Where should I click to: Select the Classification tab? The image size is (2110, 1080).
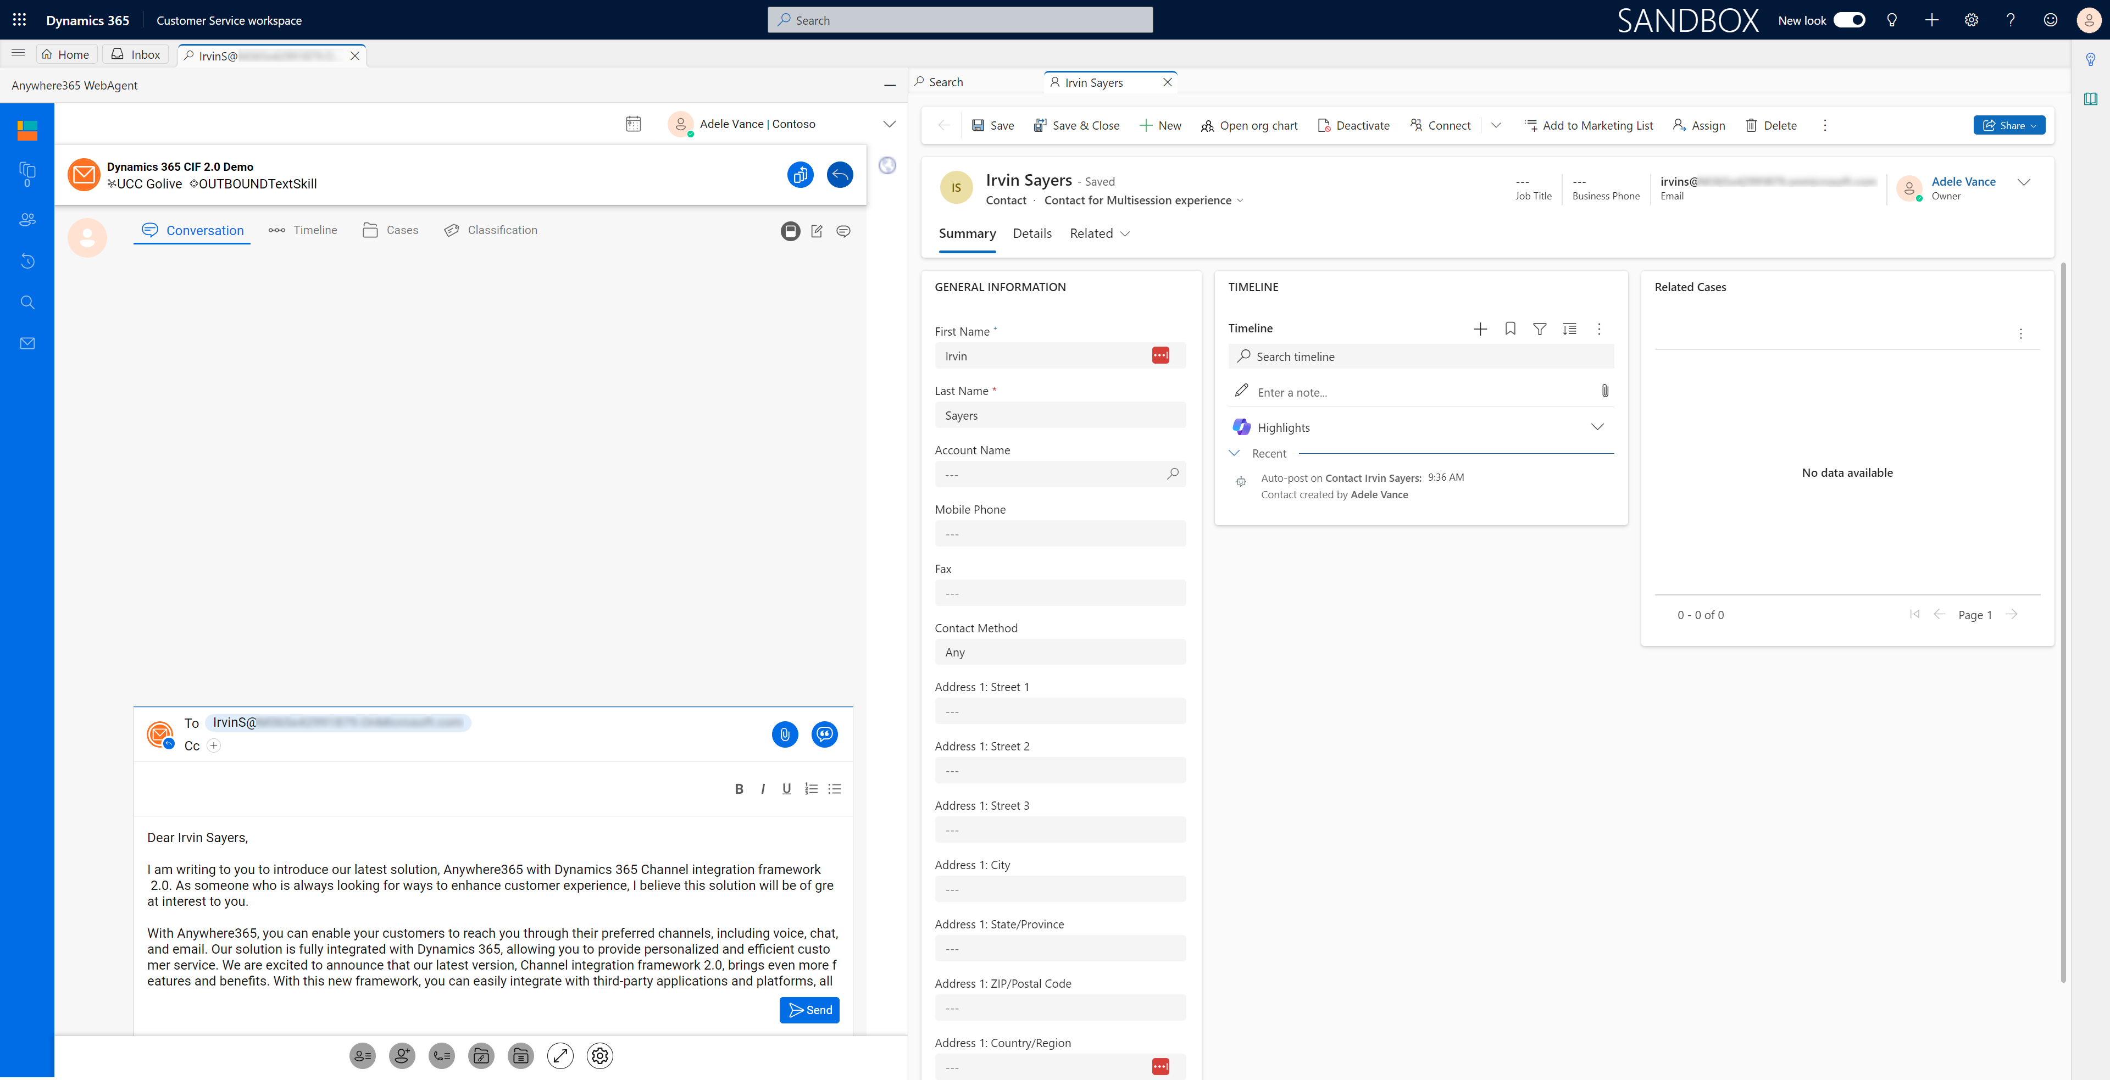click(x=491, y=230)
